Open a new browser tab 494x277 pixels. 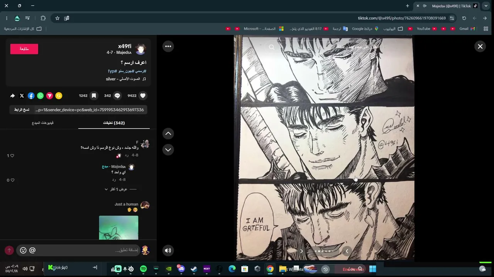[x=408, y=6]
